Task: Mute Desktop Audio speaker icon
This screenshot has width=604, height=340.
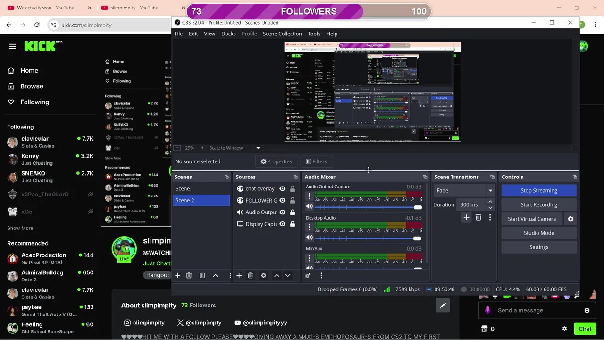Action: tap(310, 238)
